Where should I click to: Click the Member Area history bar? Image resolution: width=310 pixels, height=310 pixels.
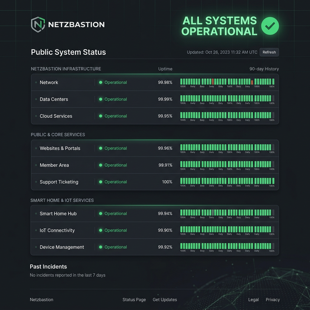click(227, 164)
